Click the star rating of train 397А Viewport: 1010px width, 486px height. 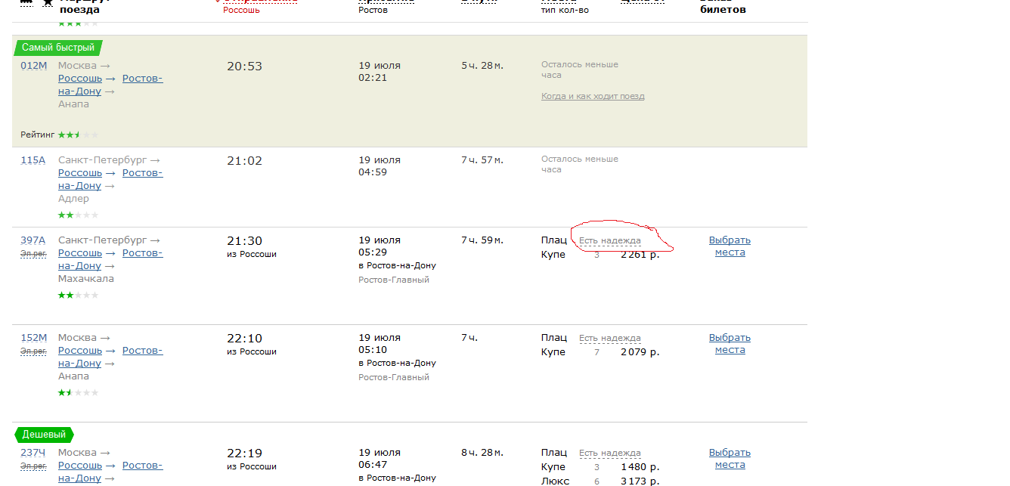[78, 295]
